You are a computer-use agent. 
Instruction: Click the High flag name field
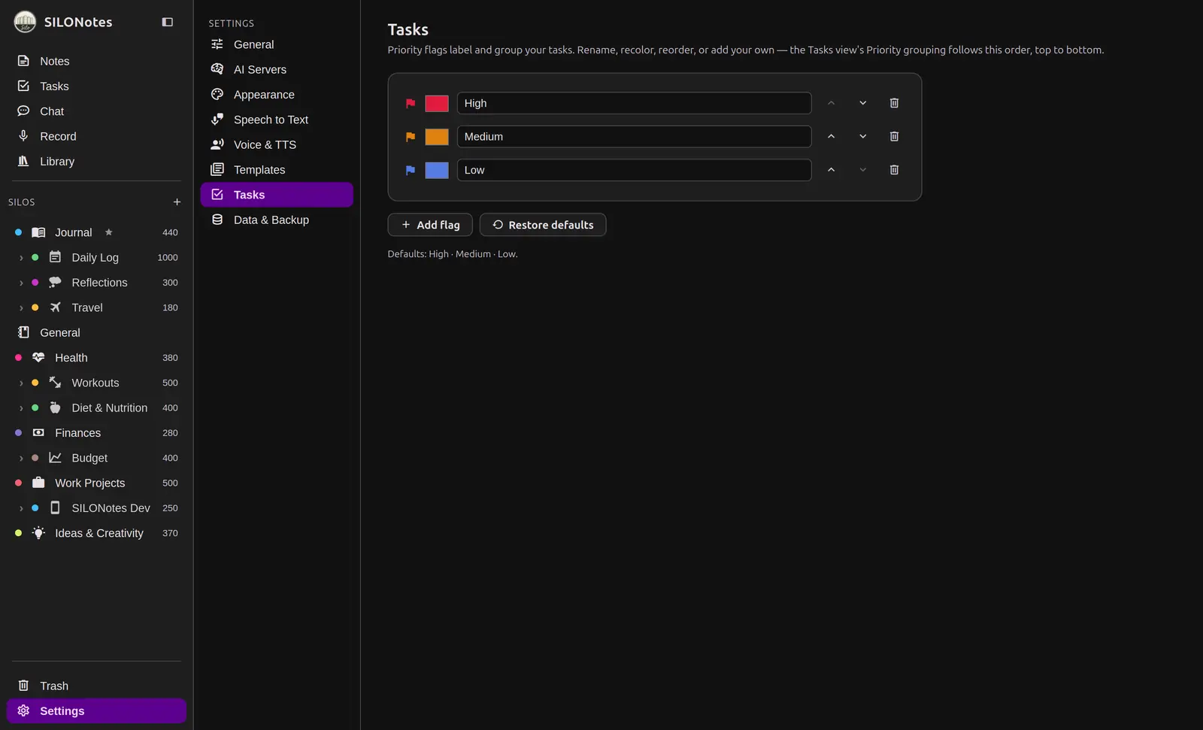pos(634,103)
